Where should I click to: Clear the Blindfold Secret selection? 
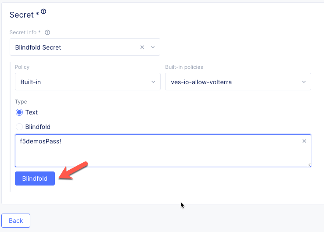click(x=142, y=47)
